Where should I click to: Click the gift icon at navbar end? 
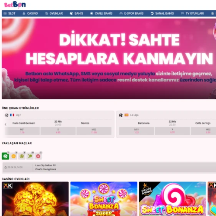tap(213, 13)
